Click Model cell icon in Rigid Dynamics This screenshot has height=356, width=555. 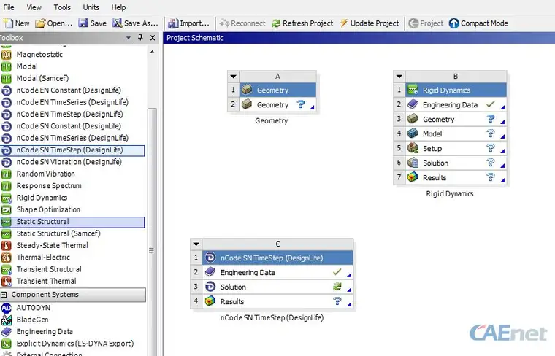tap(413, 133)
